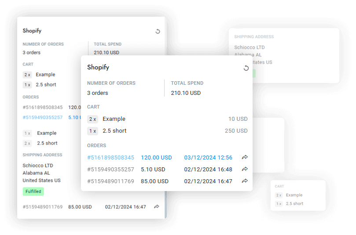Click order #5159489011769 in back panel
The height and width of the screenshot is (235, 356).
pos(42,207)
